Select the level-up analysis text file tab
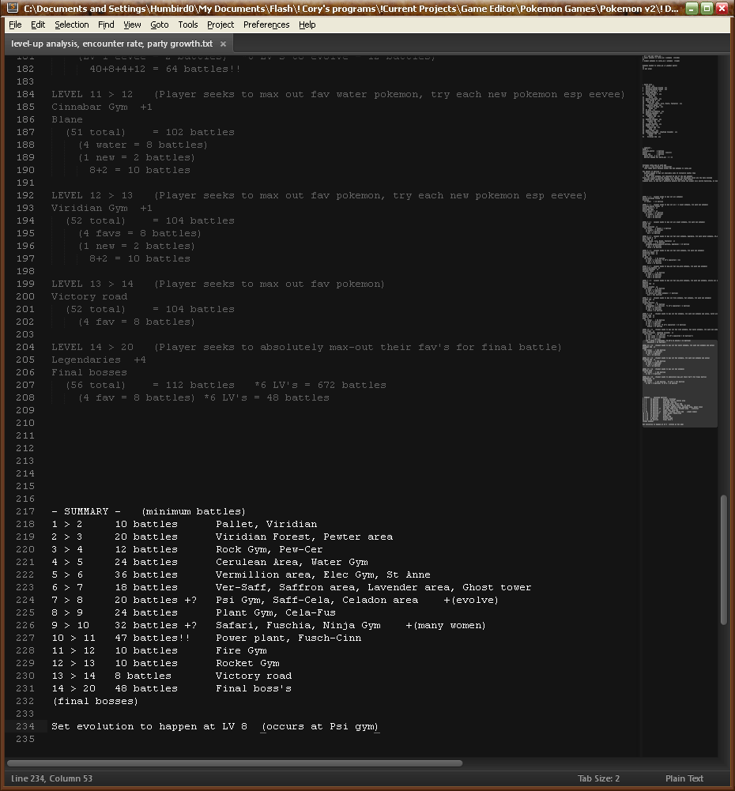Viewport: 735px width, 791px height. coord(111,44)
